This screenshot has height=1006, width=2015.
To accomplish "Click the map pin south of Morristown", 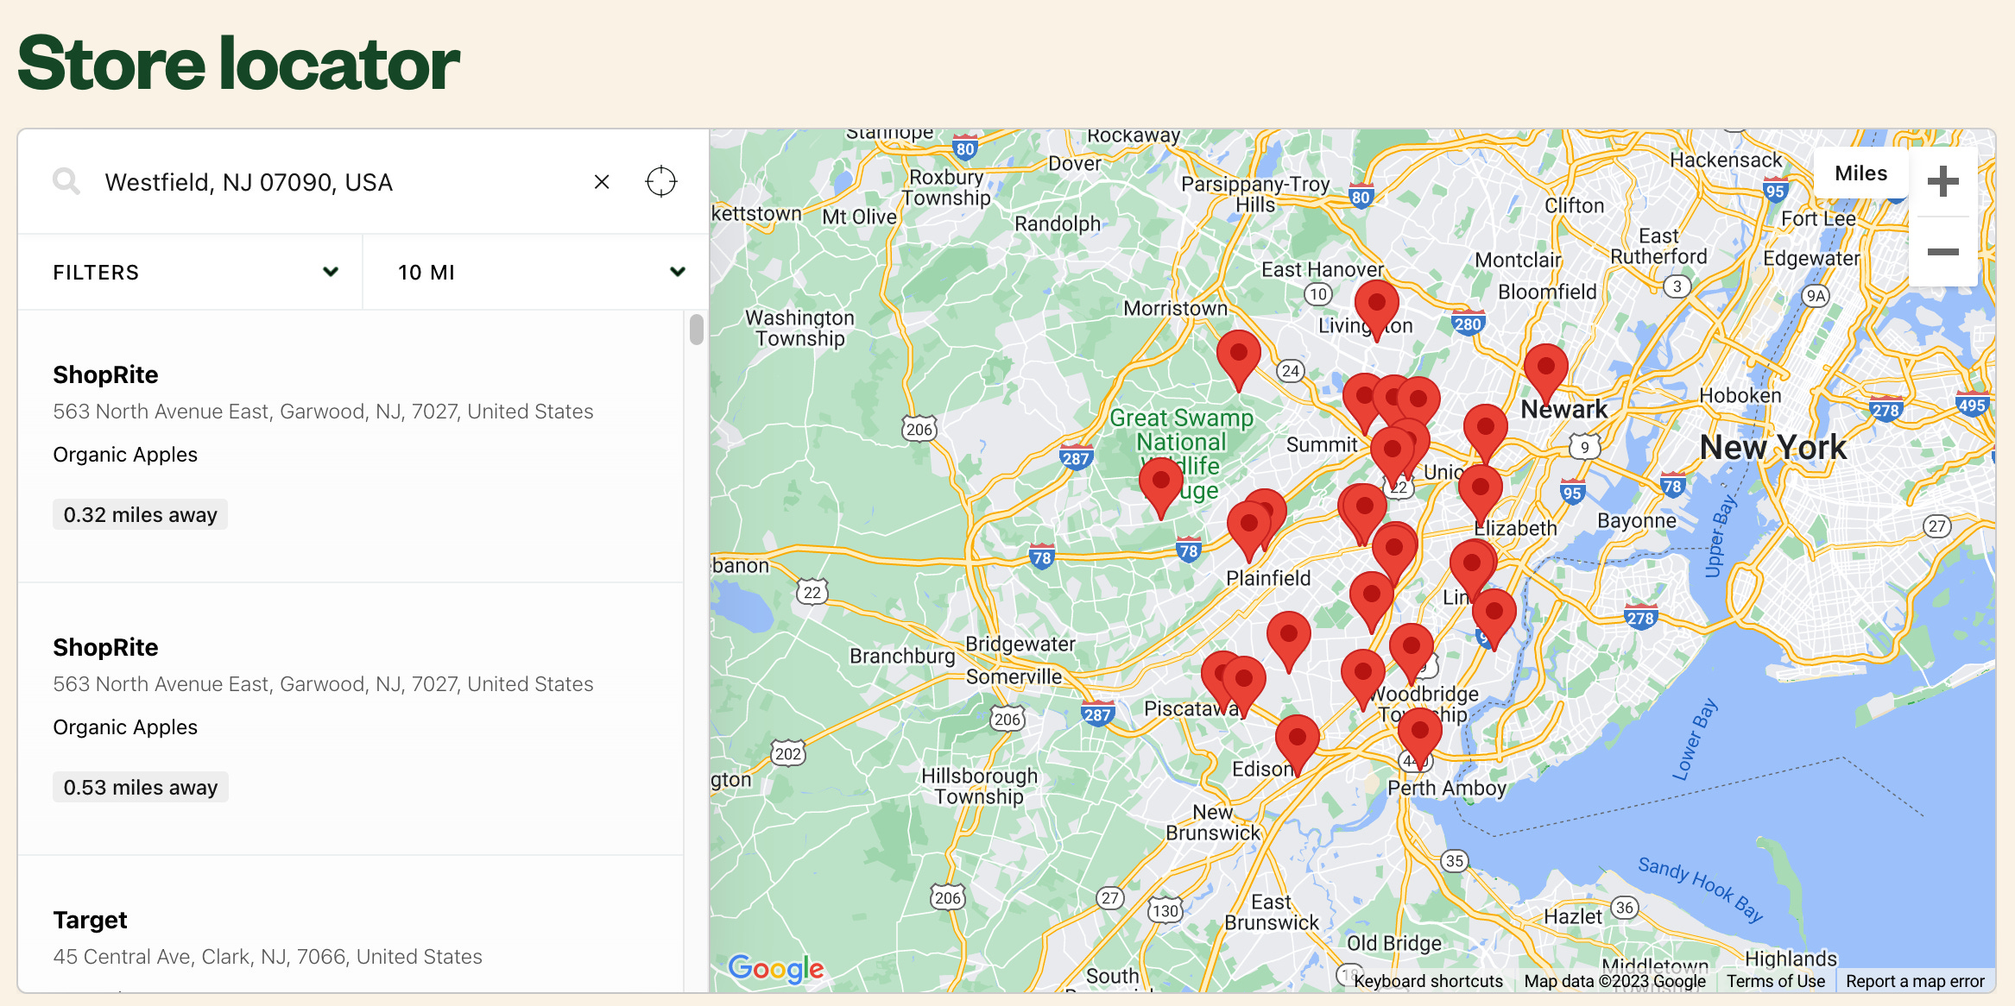I will pos(1239,359).
